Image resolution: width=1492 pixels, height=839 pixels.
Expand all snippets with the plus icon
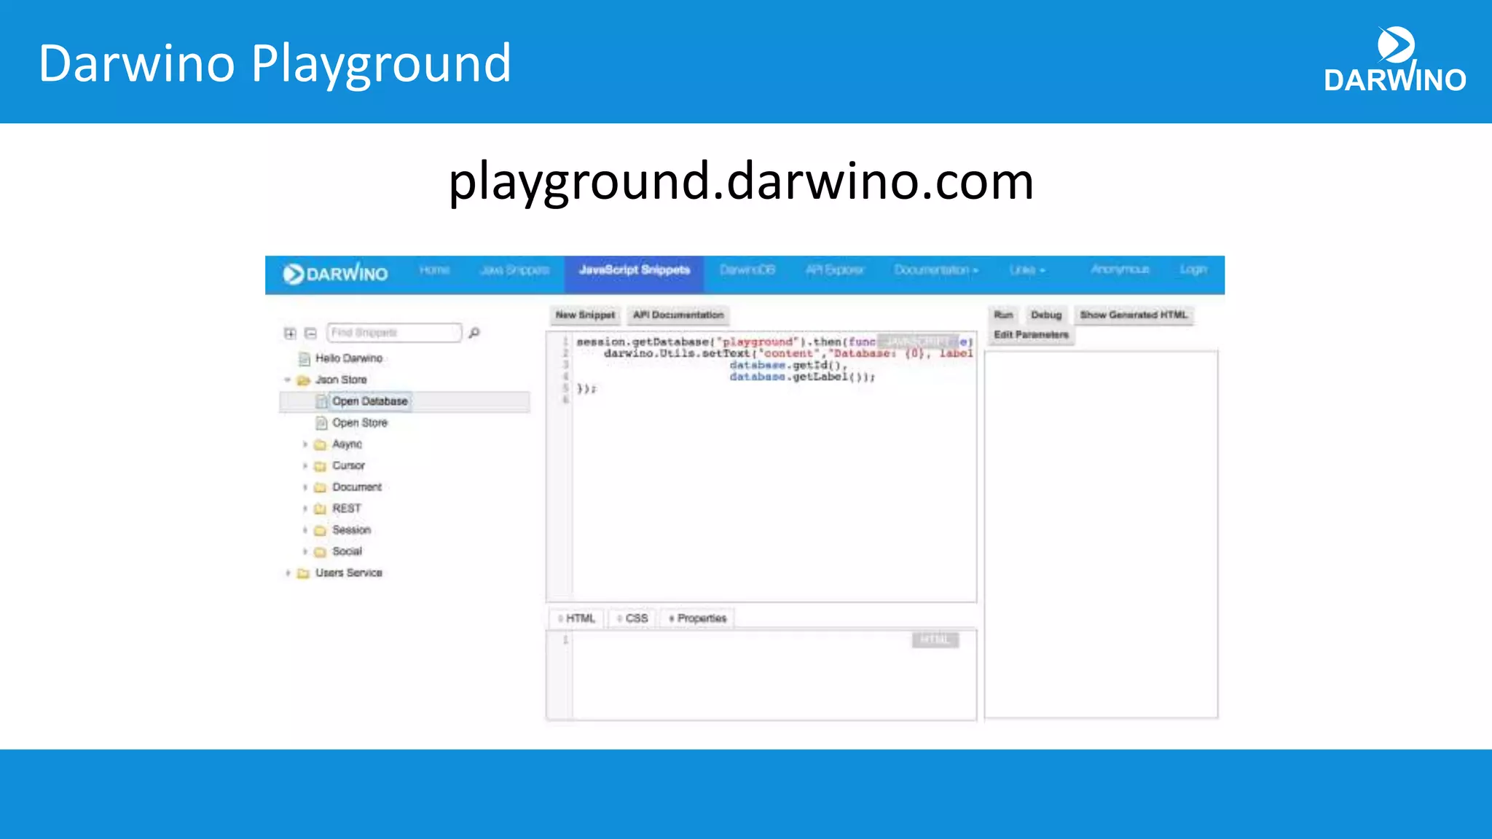coord(290,334)
